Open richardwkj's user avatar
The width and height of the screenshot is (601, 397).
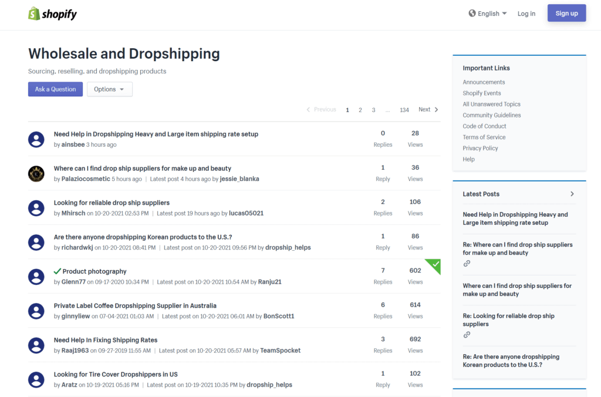(x=36, y=243)
